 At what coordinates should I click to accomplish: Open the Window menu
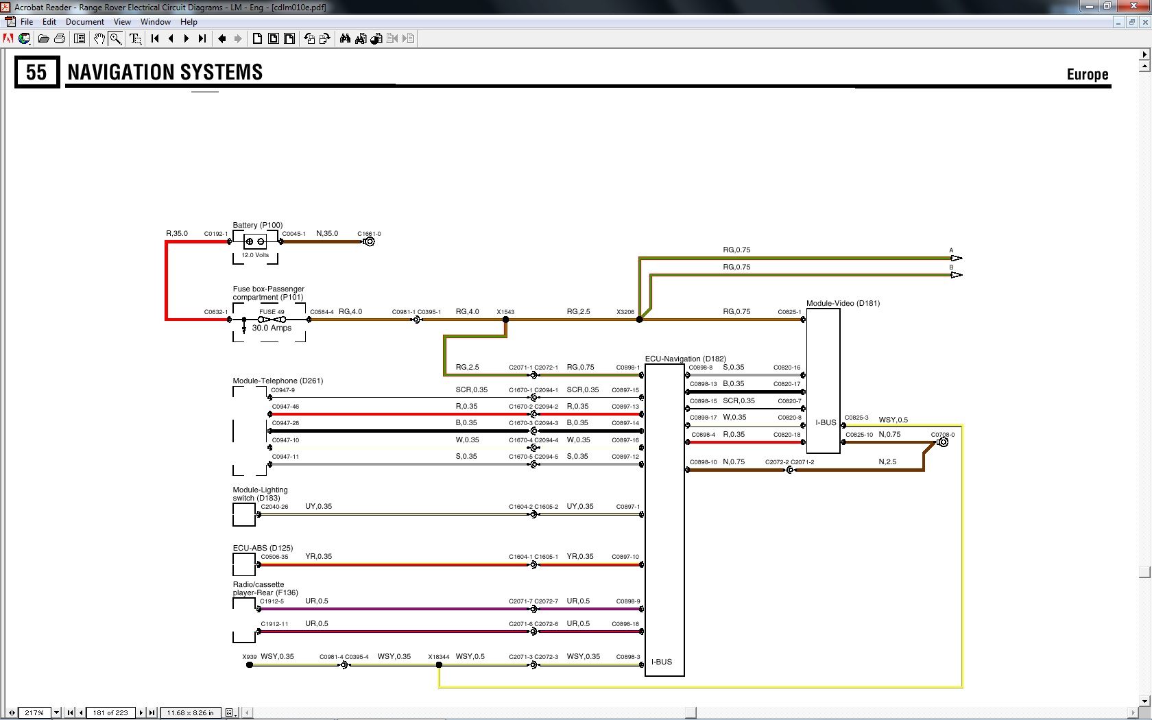pos(156,22)
